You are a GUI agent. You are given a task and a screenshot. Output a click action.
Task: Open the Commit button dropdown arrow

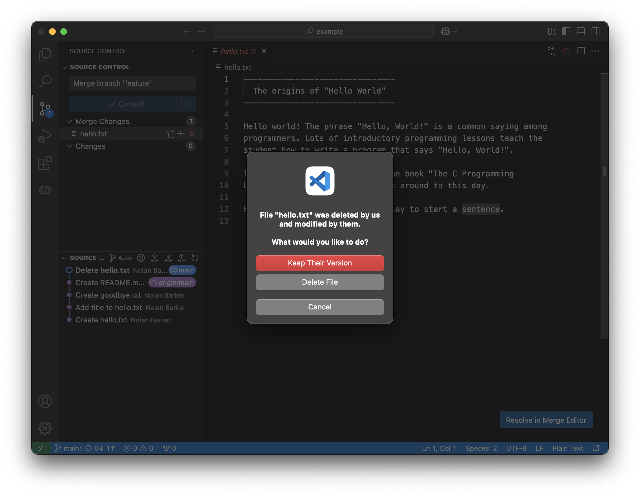coord(189,104)
